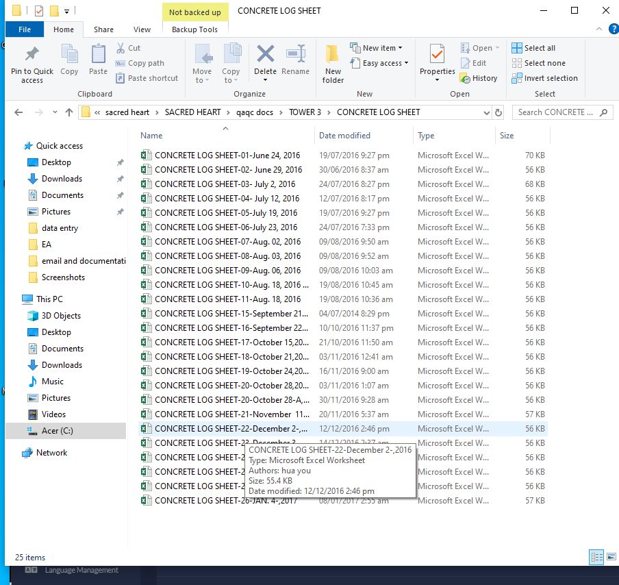Switch to Details view layout
The width and height of the screenshot is (619, 585).
pos(596,557)
